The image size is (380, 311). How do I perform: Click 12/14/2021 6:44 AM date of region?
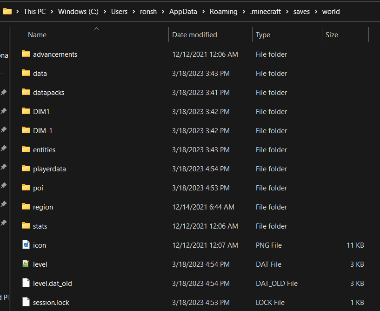(x=203, y=207)
